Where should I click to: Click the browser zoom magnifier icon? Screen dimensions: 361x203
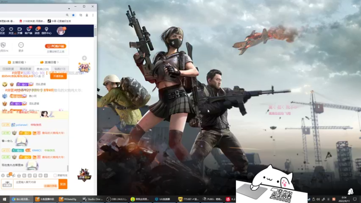point(67,15)
